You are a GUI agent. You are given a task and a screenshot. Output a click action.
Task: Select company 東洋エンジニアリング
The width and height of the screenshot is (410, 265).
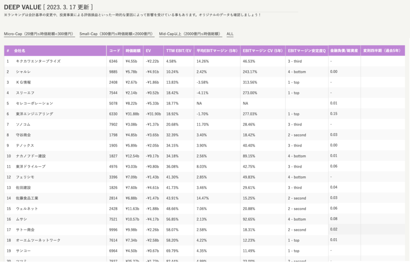point(34,114)
